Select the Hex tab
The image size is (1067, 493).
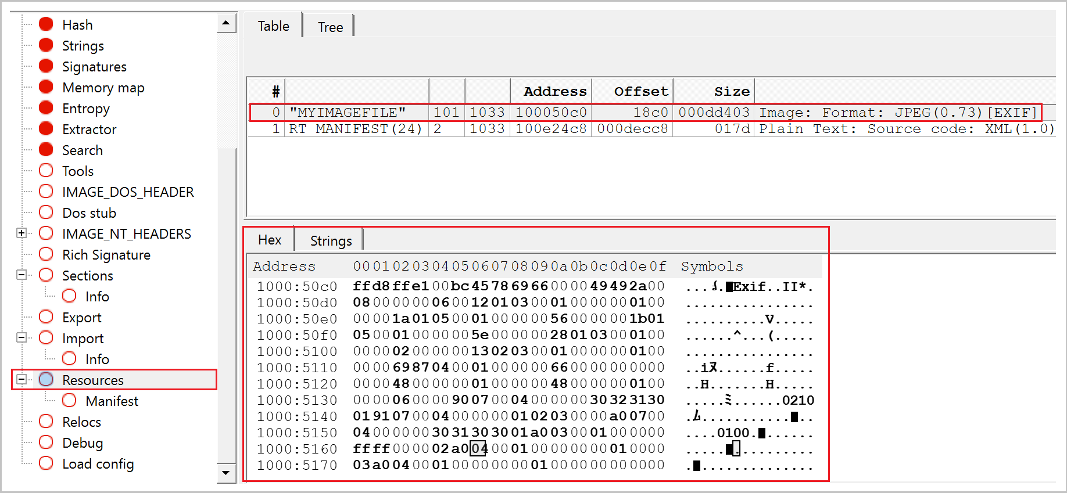[270, 240]
